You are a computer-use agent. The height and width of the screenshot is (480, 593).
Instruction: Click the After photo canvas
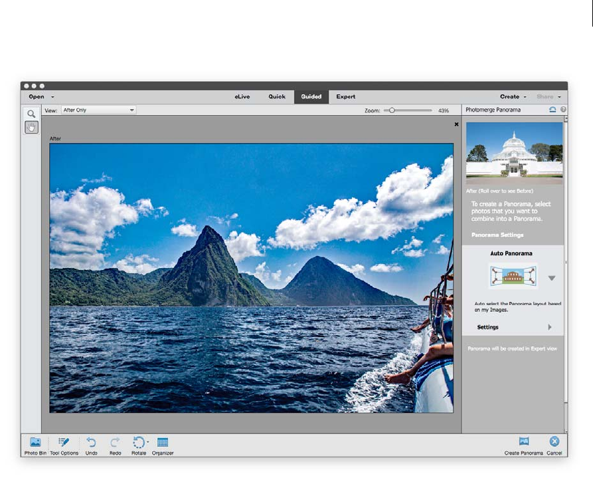pos(251,278)
